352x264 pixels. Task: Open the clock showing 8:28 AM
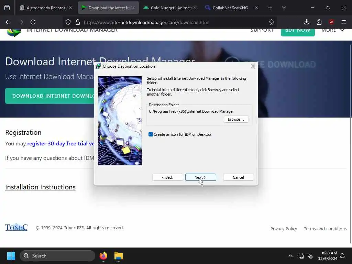[x=328, y=256]
